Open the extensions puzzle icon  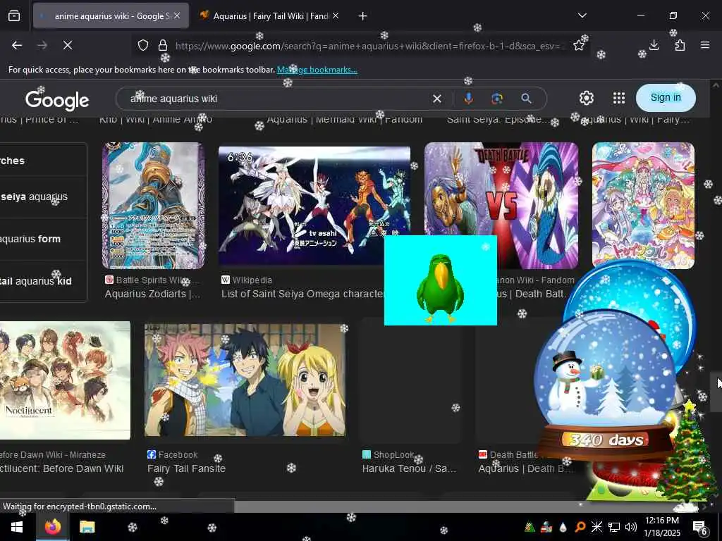pyautogui.click(x=680, y=45)
